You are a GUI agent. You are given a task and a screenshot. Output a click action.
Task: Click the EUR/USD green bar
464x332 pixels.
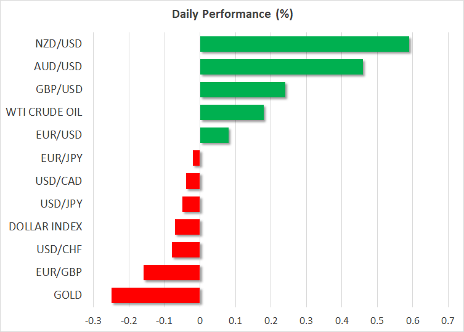214,135
